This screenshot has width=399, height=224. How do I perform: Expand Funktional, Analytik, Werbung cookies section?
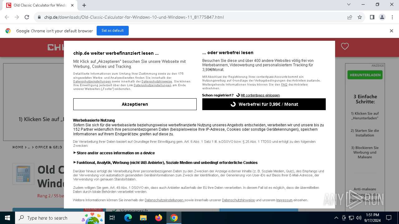166,162
